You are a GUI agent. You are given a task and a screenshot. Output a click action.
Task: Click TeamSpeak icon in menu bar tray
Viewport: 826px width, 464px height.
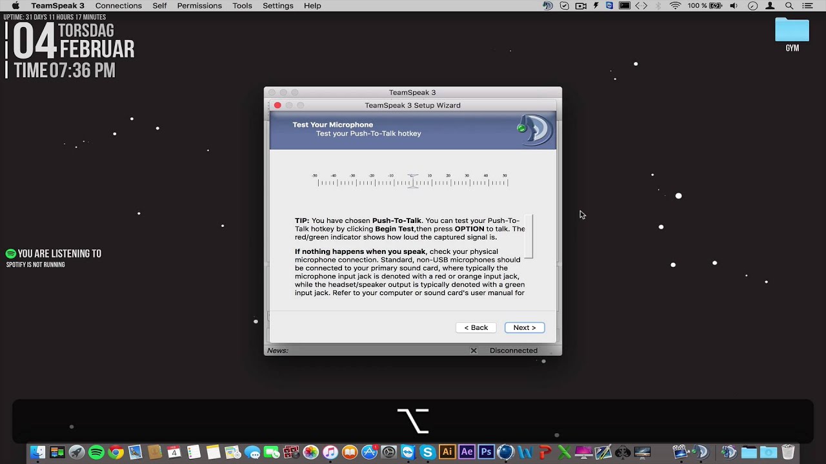coord(548,6)
